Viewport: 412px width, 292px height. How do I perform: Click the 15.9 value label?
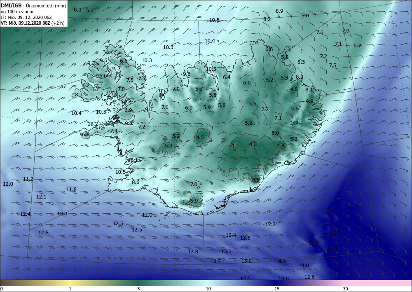coord(314,243)
